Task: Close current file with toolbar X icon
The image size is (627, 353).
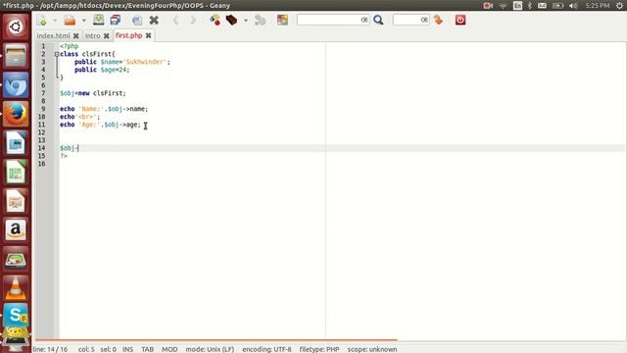Action: click(154, 20)
